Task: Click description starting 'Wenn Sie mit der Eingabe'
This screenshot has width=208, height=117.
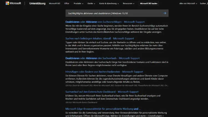Action: [117, 29]
